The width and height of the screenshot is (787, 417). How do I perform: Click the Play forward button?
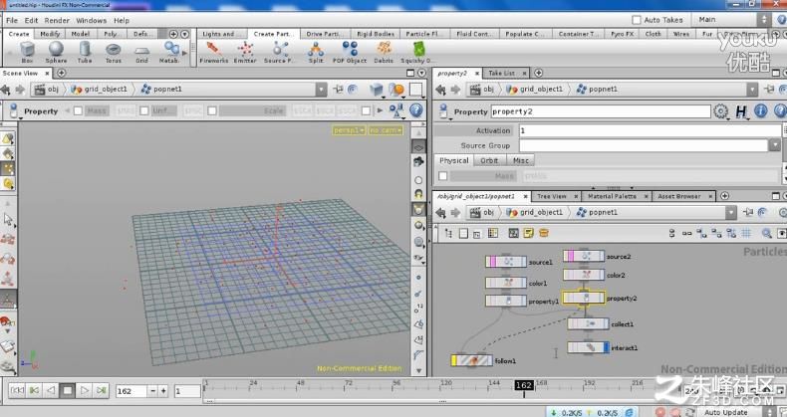85,390
